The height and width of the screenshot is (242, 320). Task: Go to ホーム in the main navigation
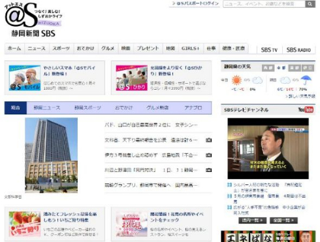coord(14,48)
